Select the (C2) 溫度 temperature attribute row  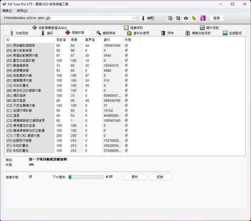[x=30, y=115]
